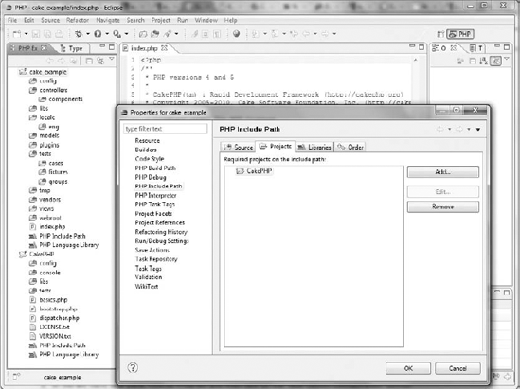Select the index.php editor tab
This screenshot has height=389, width=520.
click(x=144, y=48)
